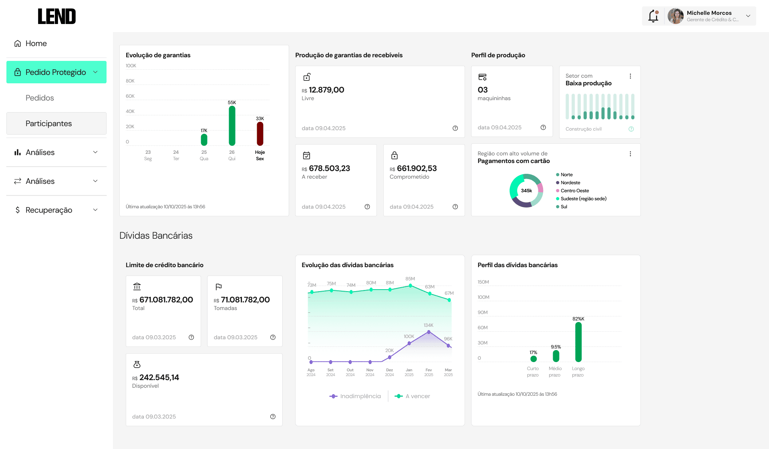Click the flag Tomadas icon
The width and height of the screenshot is (769, 449).
(218, 286)
